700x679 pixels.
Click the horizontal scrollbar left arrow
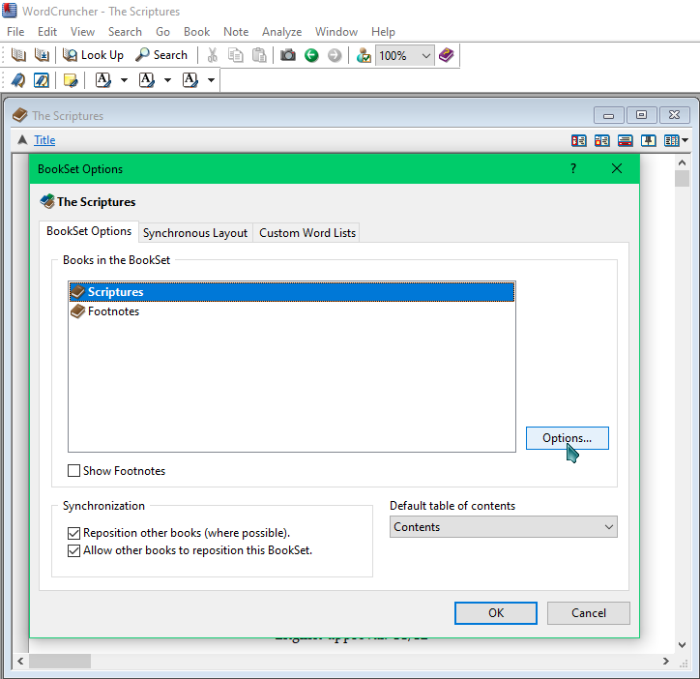(x=20, y=662)
